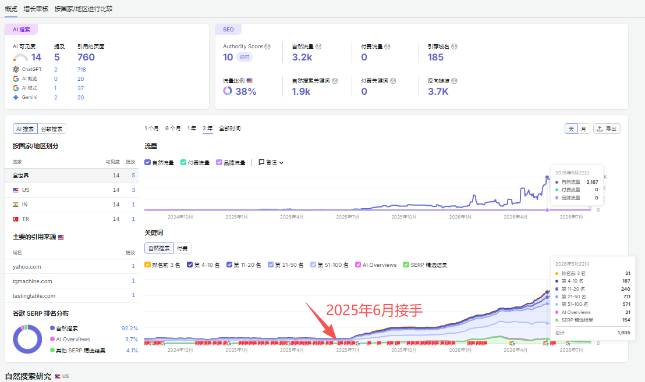Select the 自然搜索 keywords tab
Screen dimensions: 645x382
point(159,248)
